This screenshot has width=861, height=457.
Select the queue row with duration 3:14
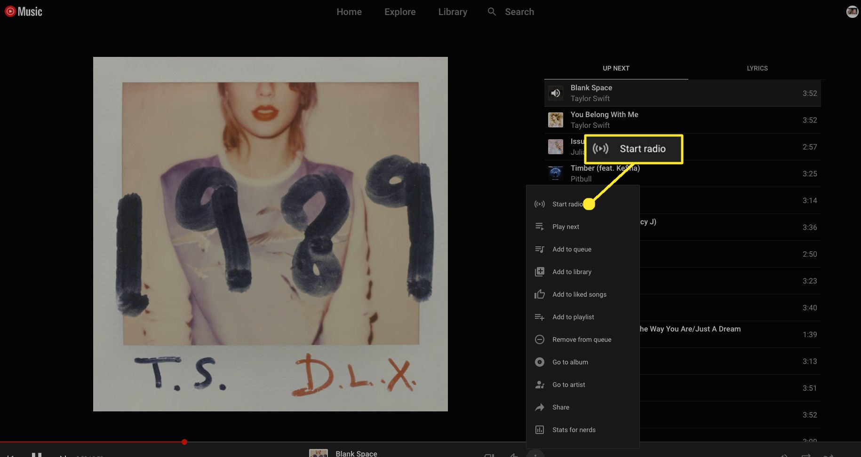[730, 200]
